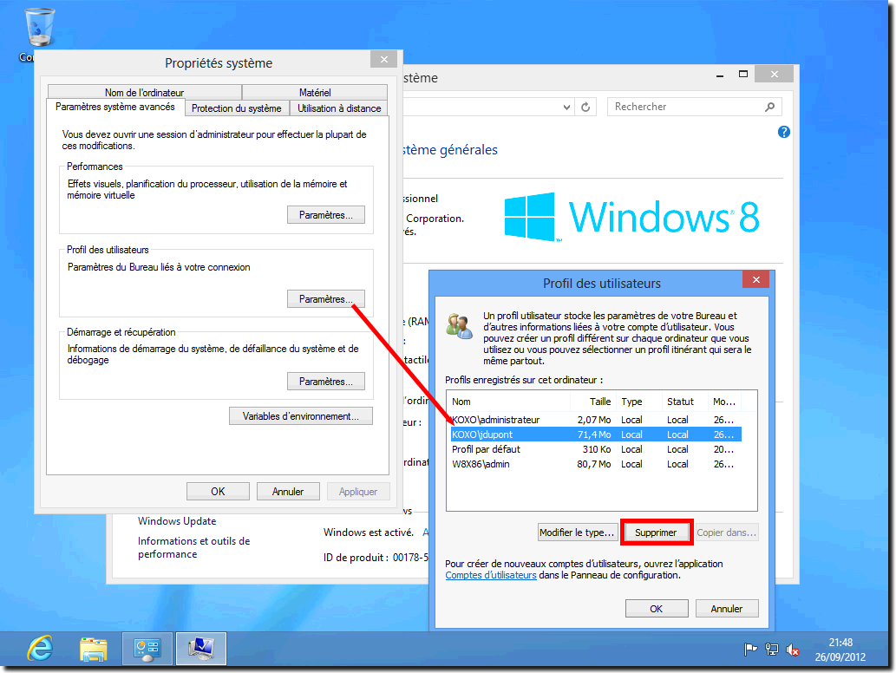Open the Protection du système tab
The image size is (896, 673).
tap(237, 108)
